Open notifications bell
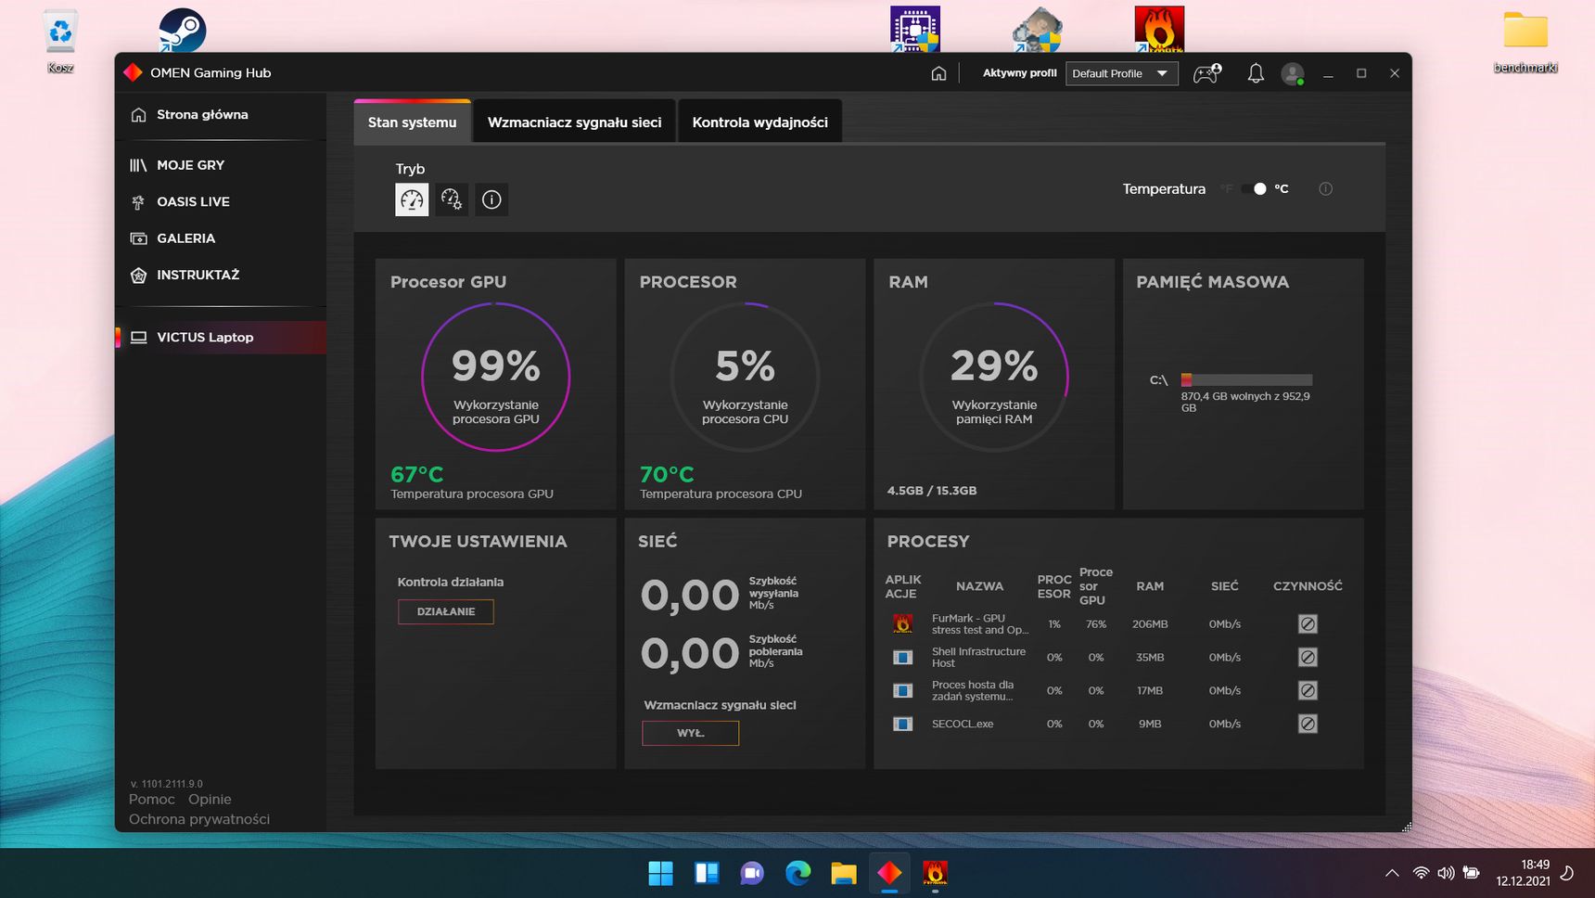The width and height of the screenshot is (1595, 898). point(1256,73)
